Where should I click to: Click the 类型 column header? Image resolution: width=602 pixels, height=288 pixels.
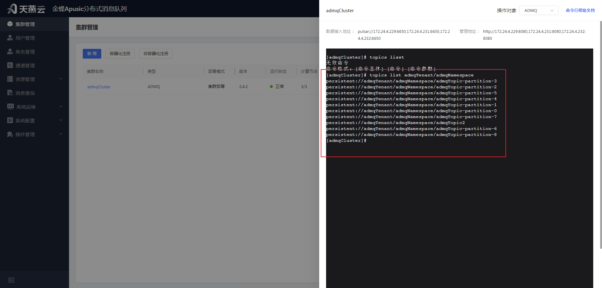click(x=152, y=71)
